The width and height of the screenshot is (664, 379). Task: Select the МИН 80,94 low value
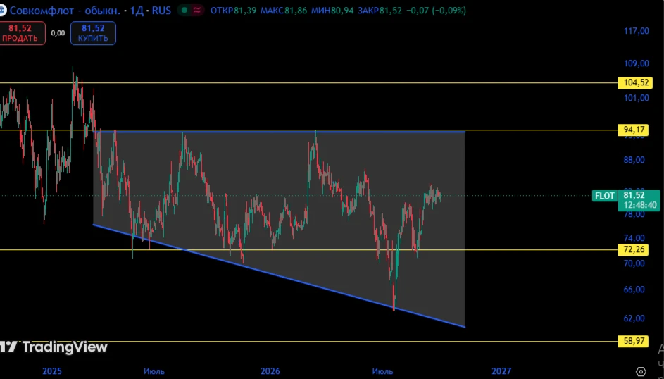point(332,10)
